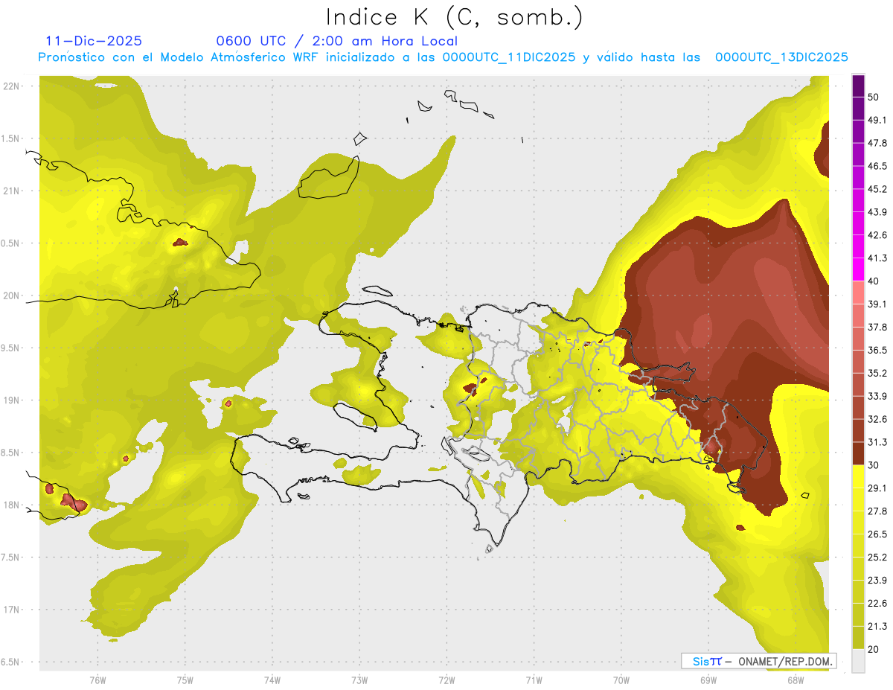Click the color scale value '40'
The width and height of the screenshot is (893, 690).
pyautogui.click(x=874, y=281)
